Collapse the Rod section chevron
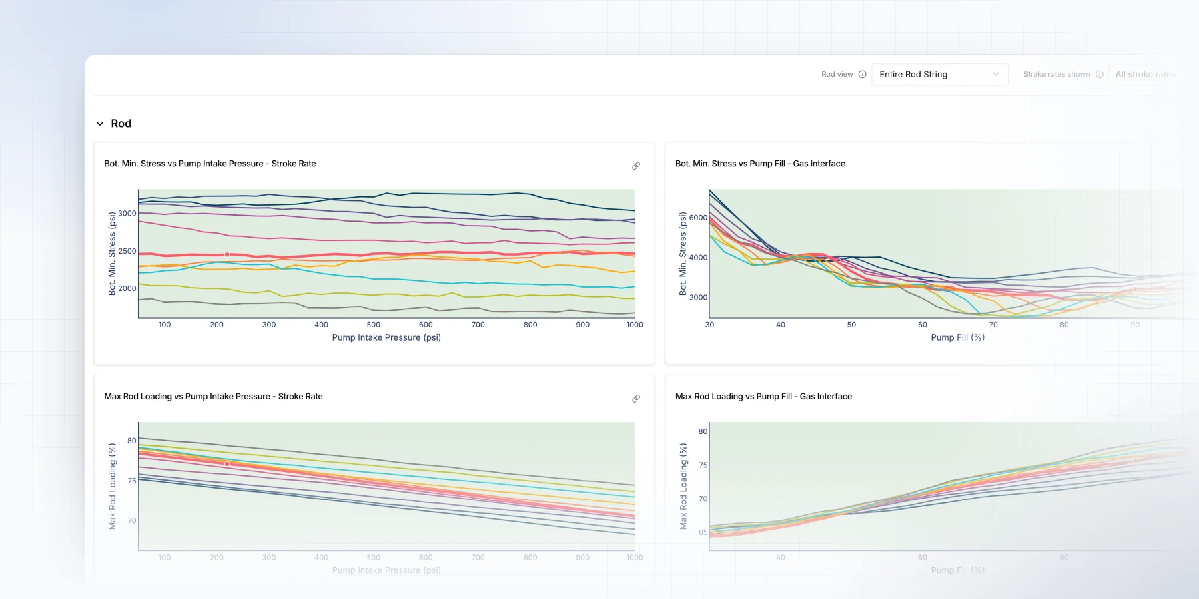The width and height of the screenshot is (1199, 599). pyautogui.click(x=100, y=124)
